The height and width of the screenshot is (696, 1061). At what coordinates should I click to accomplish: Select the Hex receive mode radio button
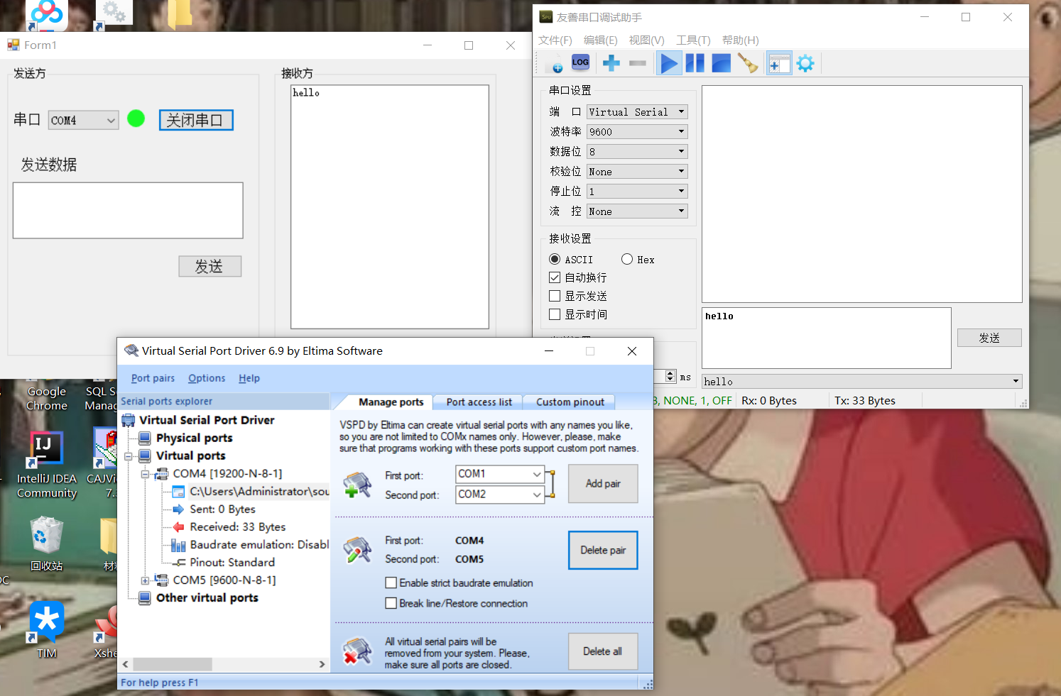[x=627, y=259]
